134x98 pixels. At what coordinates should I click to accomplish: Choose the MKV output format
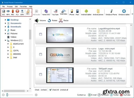(13, 12)
